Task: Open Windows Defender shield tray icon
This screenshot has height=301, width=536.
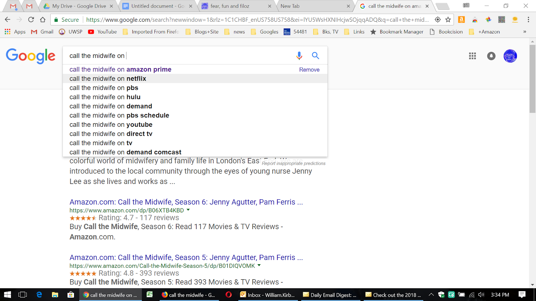Action: tap(441, 295)
